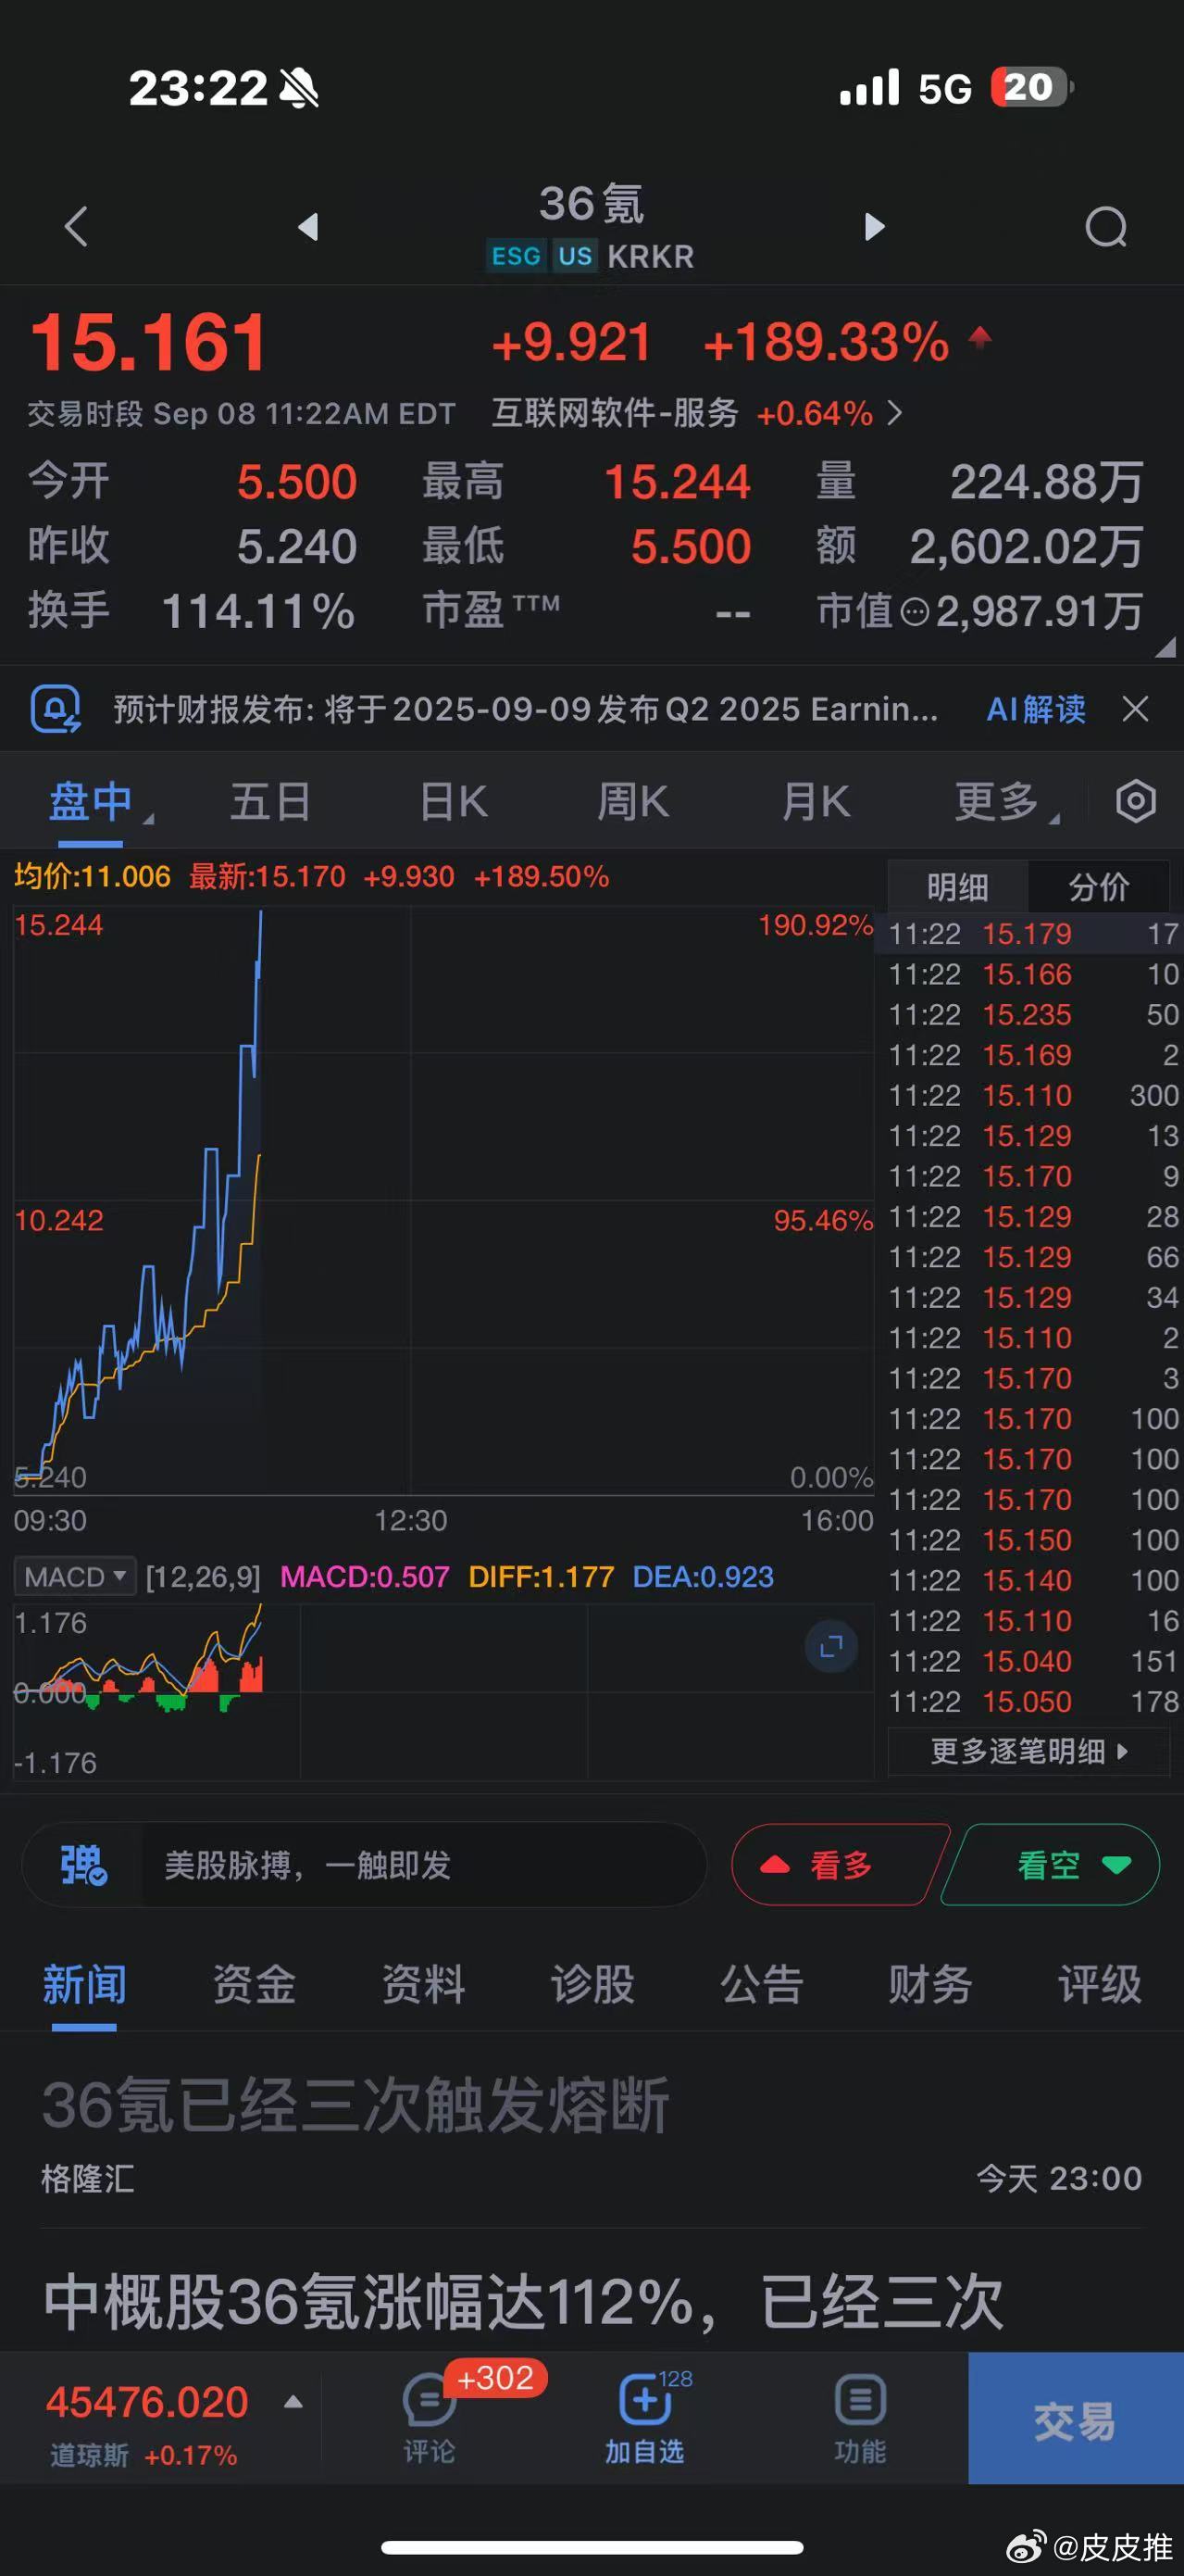The width and height of the screenshot is (1184, 2576).
Task: Go to next stock with right triangle
Action: pos(874,227)
